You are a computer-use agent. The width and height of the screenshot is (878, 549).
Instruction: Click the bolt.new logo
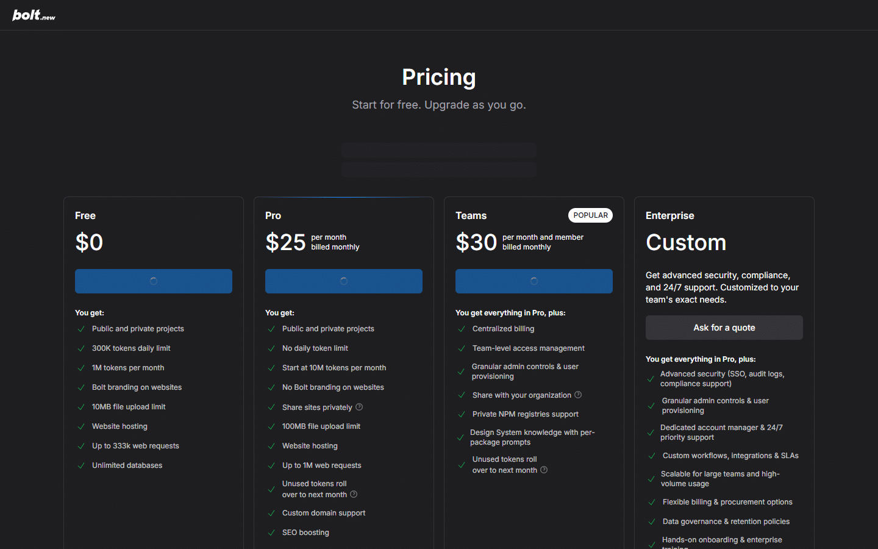click(34, 15)
